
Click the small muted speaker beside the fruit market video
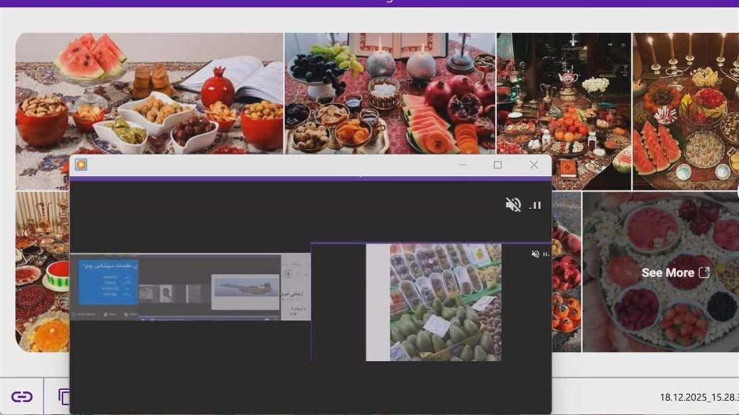pyautogui.click(x=535, y=254)
